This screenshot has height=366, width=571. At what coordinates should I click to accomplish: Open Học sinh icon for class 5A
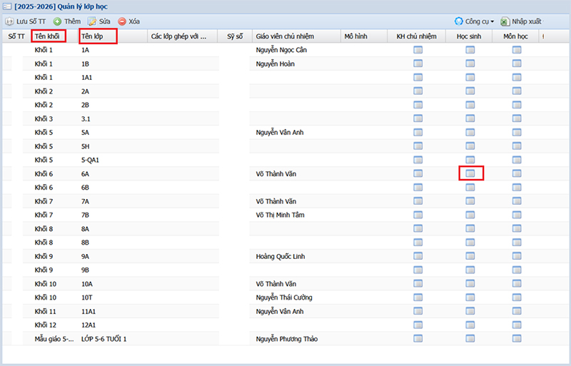tap(470, 132)
